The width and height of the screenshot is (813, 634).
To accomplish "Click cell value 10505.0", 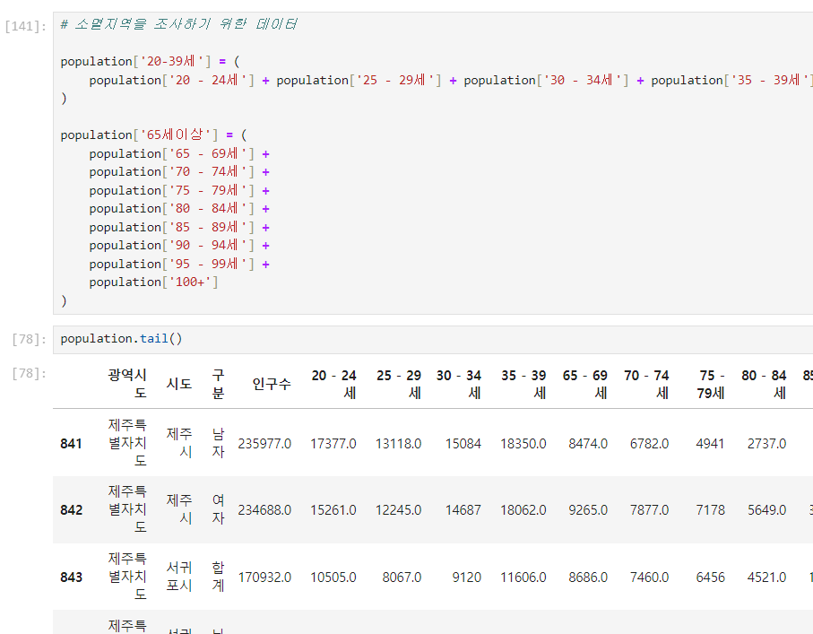I will click(333, 577).
